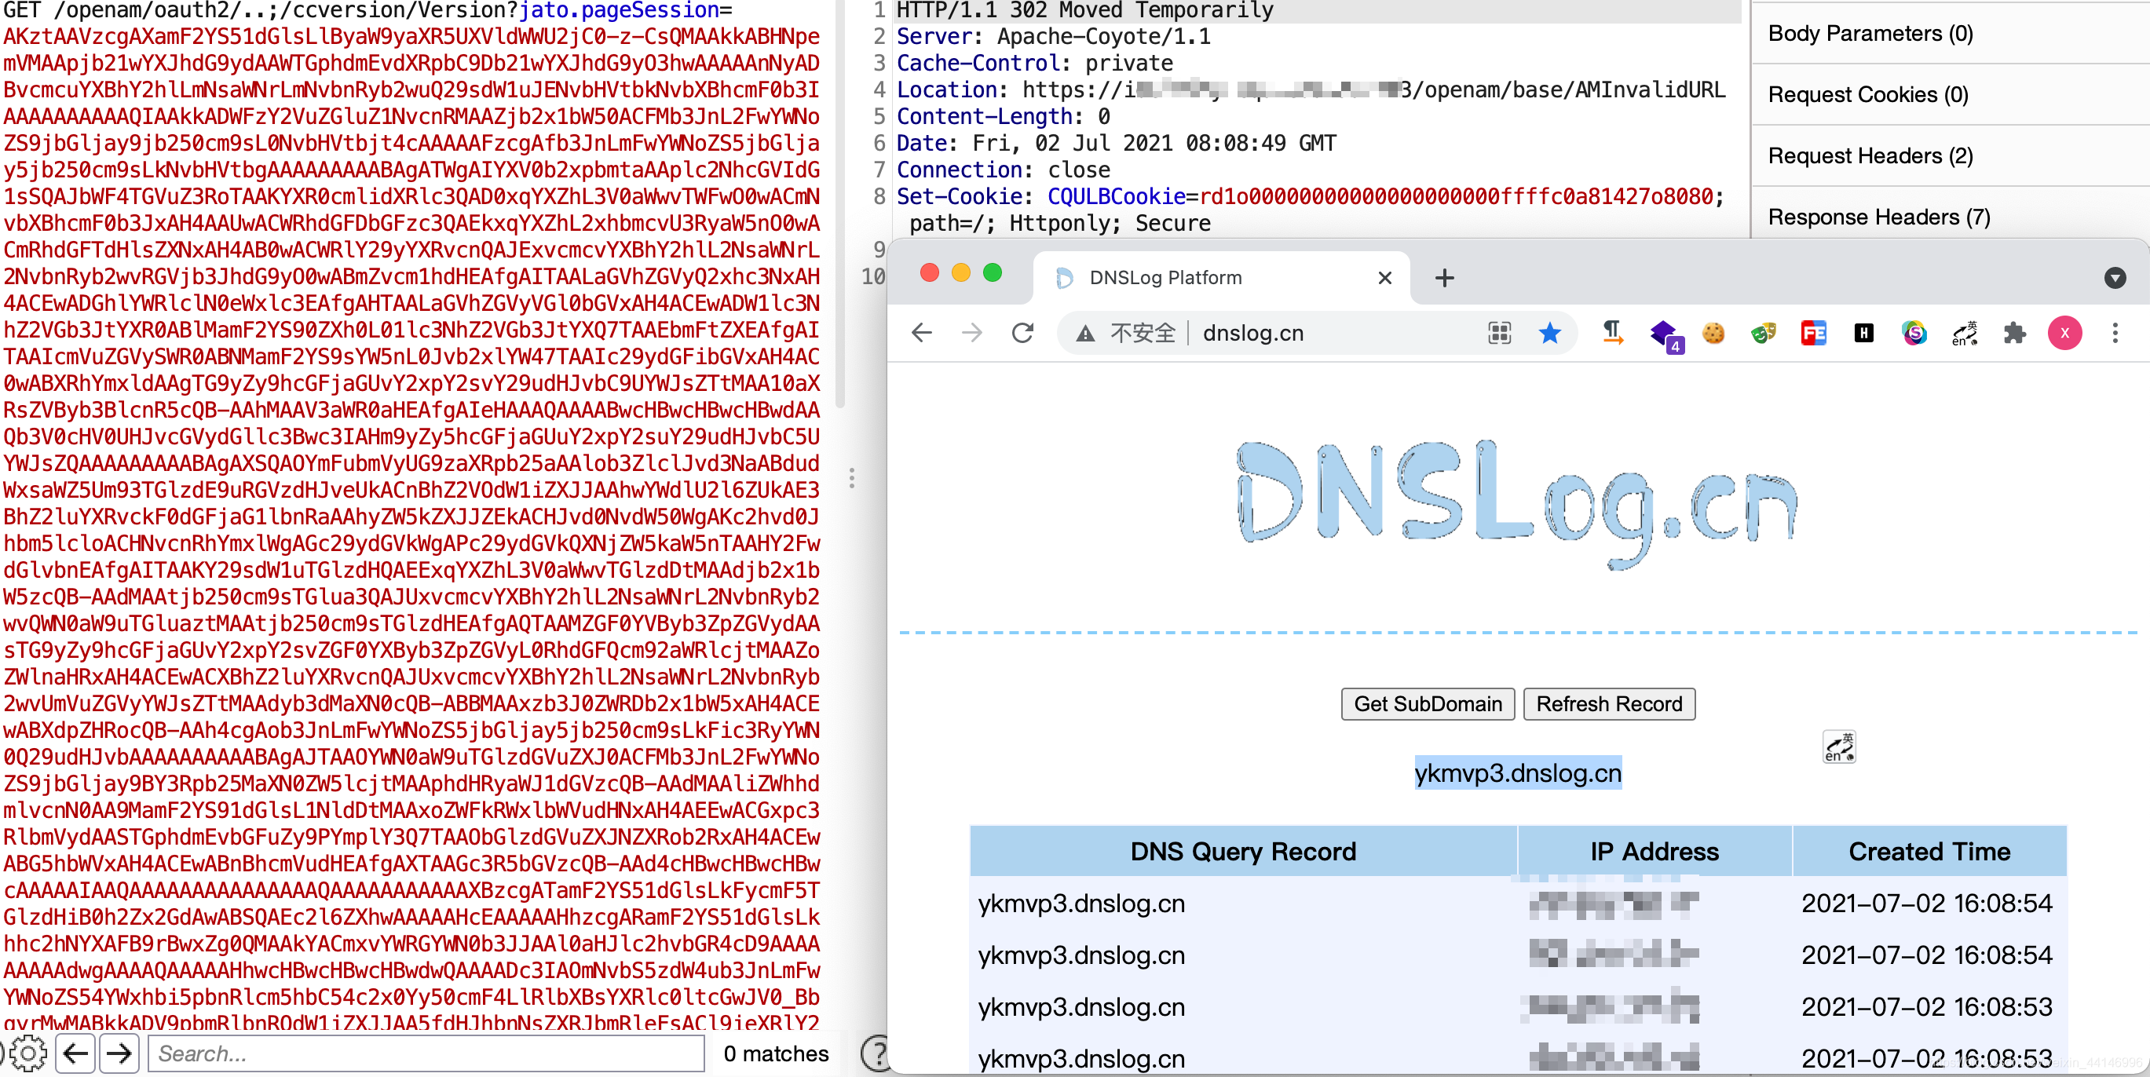Click the IP Address column header
The width and height of the screenshot is (2150, 1077).
tap(1655, 852)
